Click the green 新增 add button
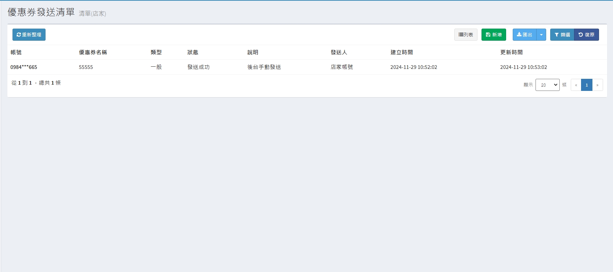 coord(494,35)
